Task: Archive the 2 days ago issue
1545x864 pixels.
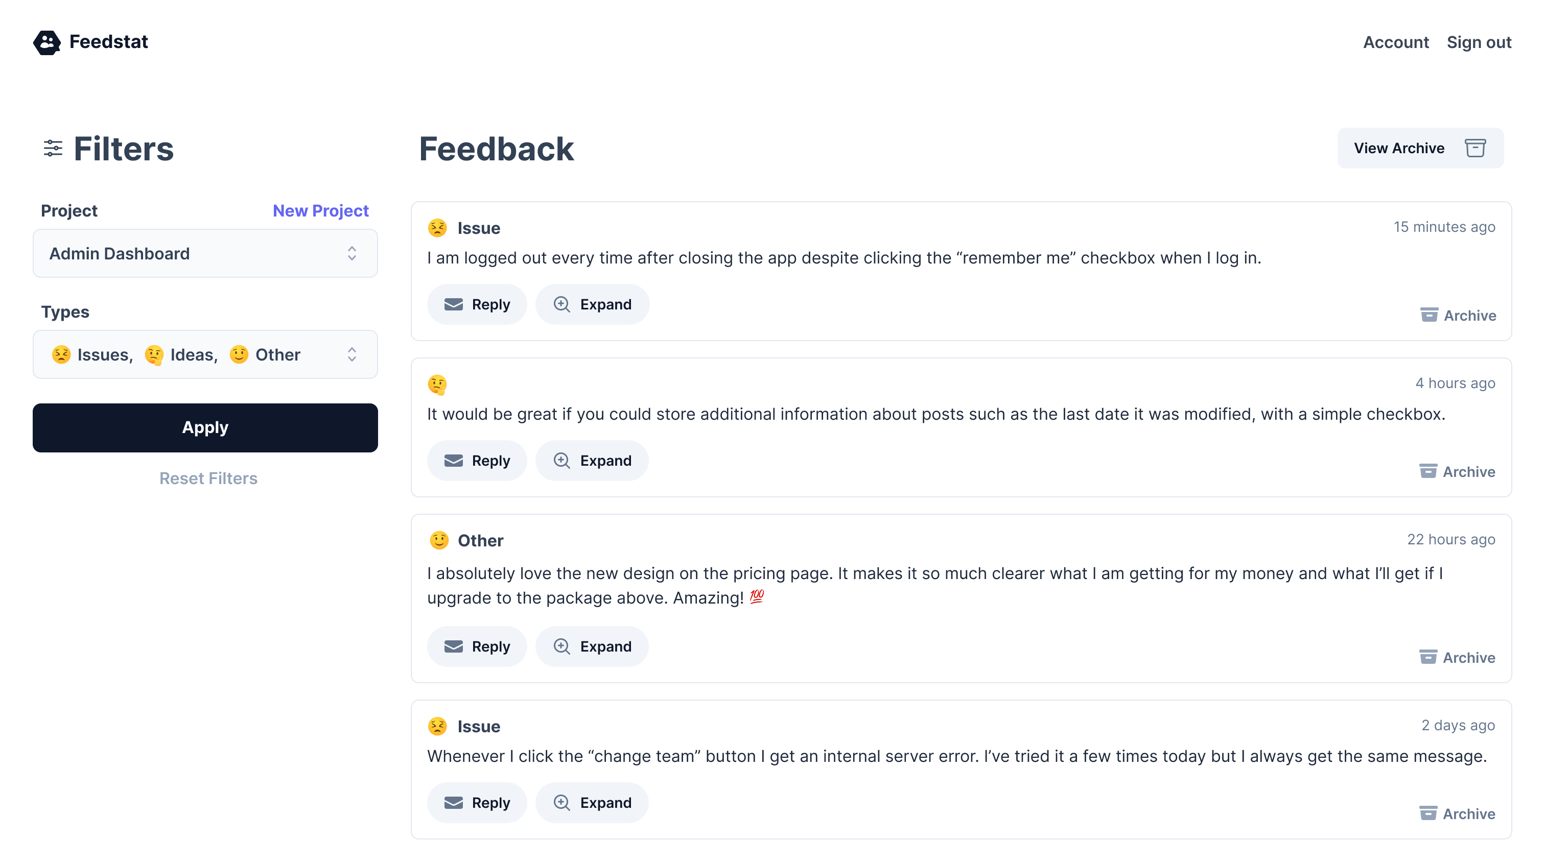Action: [1458, 813]
